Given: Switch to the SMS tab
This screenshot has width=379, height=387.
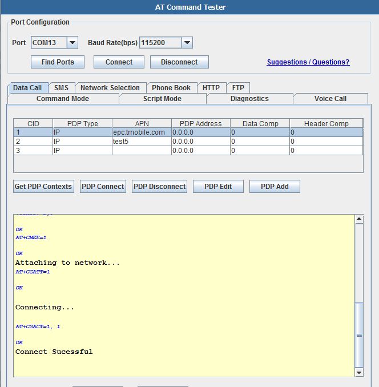Looking at the screenshot, I should (61, 88).
